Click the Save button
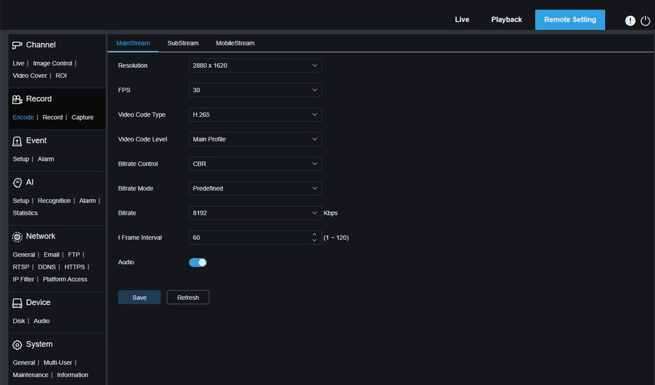The height and width of the screenshot is (385, 655). pos(139,297)
